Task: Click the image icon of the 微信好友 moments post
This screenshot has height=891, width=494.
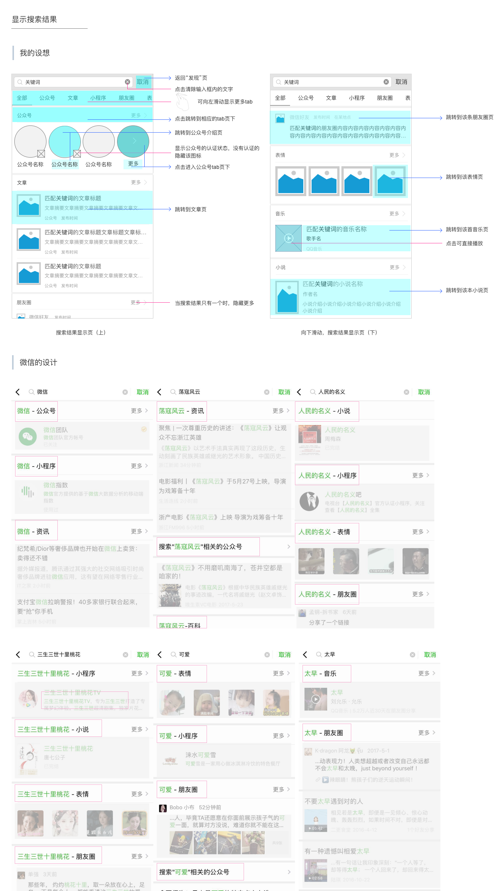Action: point(280,118)
